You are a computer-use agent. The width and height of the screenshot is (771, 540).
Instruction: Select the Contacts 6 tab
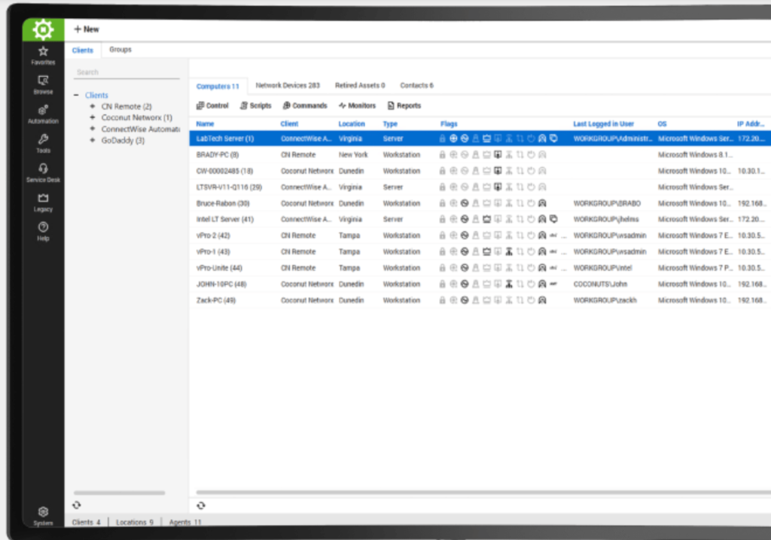(x=416, y=86)
